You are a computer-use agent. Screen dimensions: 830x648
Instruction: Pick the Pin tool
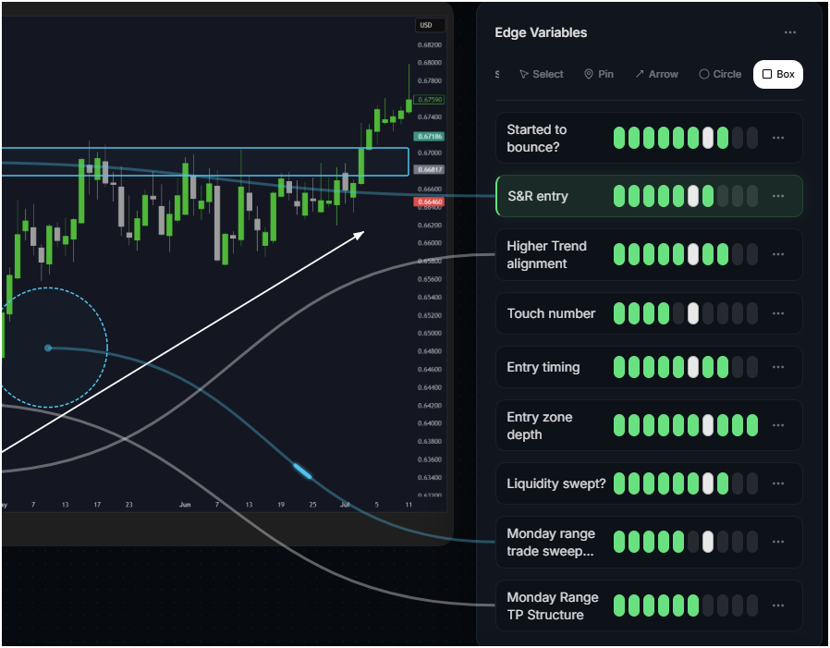(599, 74)
